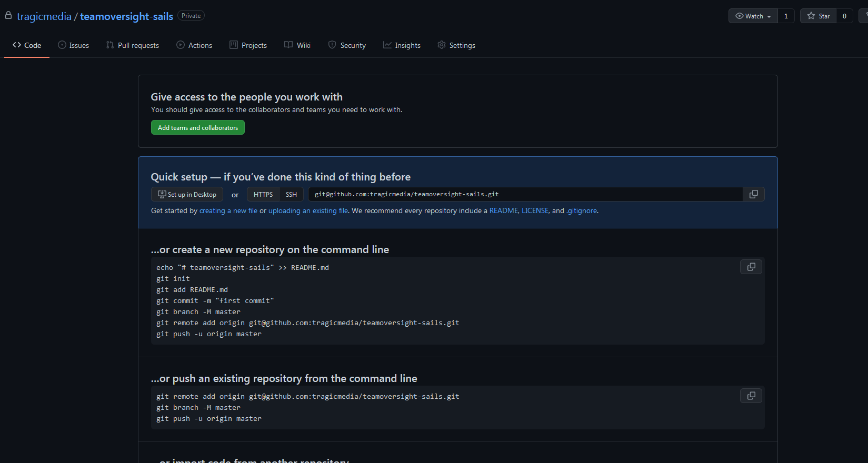Click '…or create a new repository' heading
The image size is (868, 463).
tap(270, 249)
